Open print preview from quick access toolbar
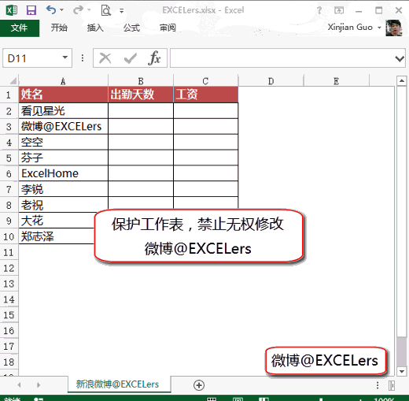Viewport: 409px width, 401px height. tap(106, 10)
